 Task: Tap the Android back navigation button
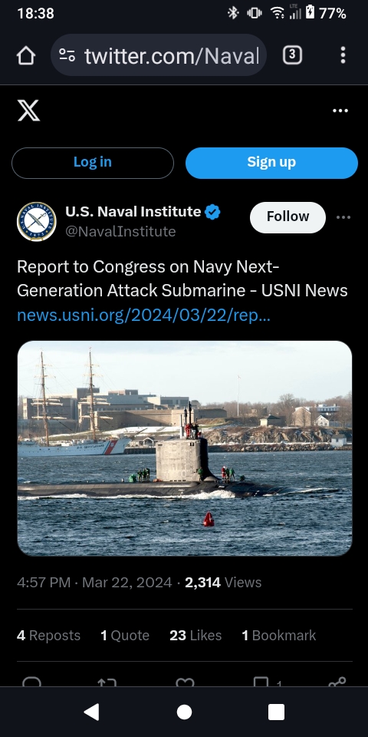click(x=92, y=712)
